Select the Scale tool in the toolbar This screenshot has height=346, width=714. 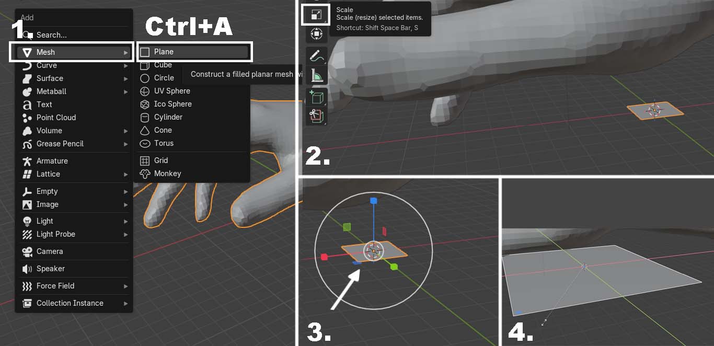316,15
